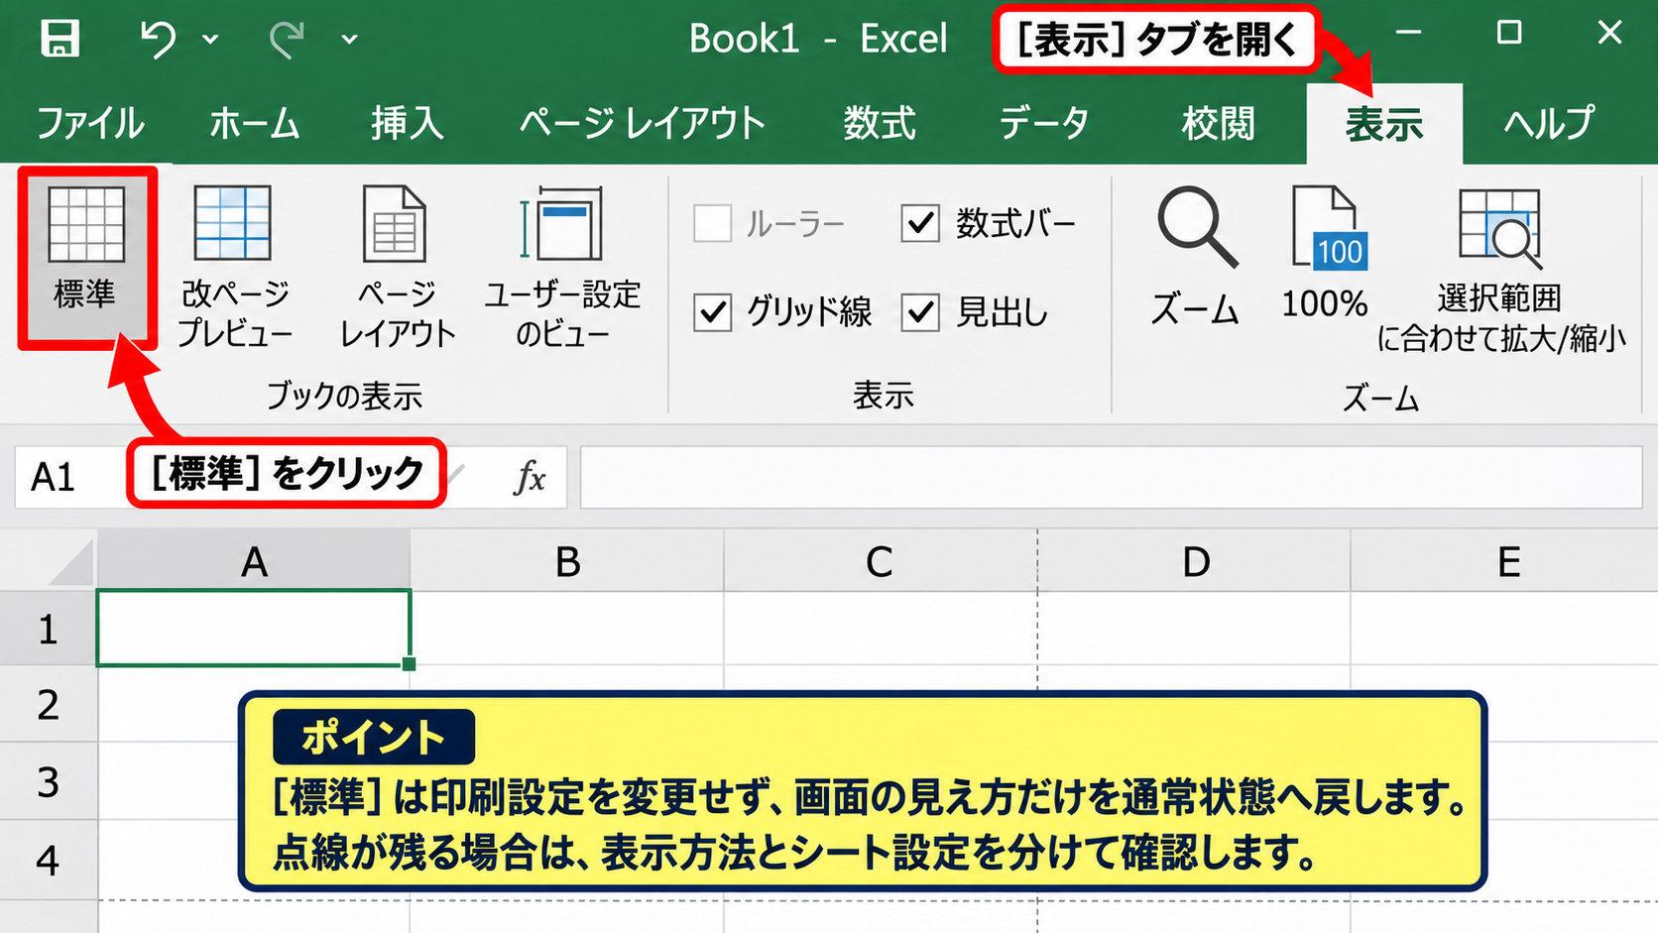Screen dimensions: 1658x933
Task: Select row 3 header
Action: coord(48,781)
